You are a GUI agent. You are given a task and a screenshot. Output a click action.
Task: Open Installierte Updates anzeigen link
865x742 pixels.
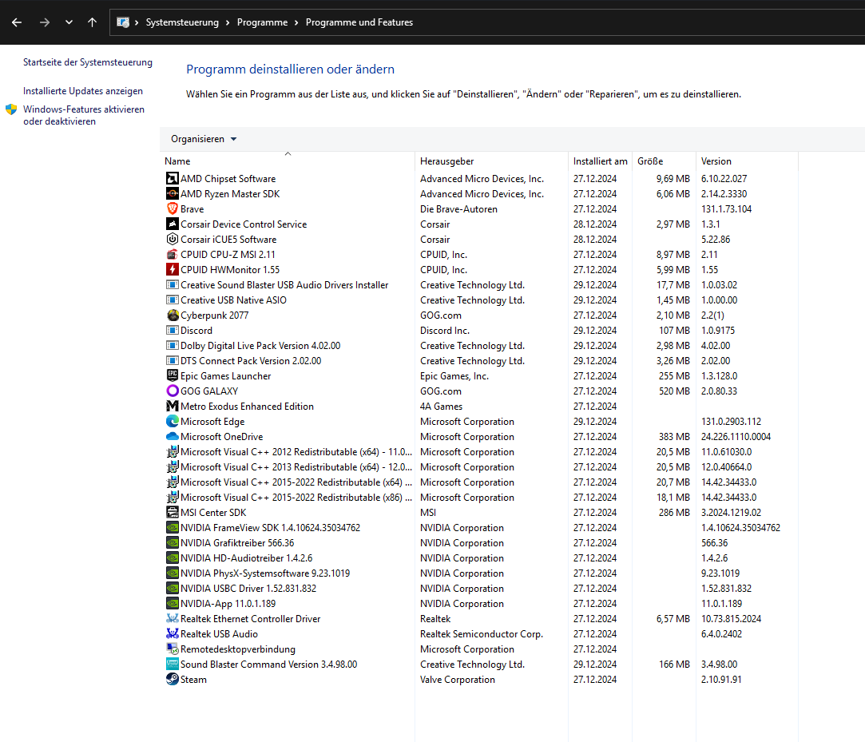83,91
